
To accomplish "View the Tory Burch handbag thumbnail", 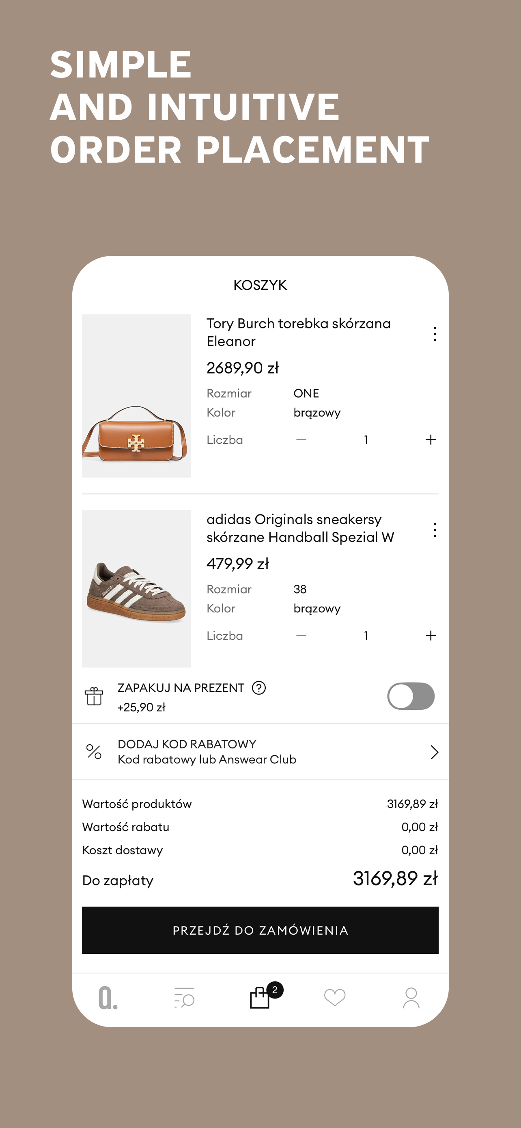I will (136, 396).
